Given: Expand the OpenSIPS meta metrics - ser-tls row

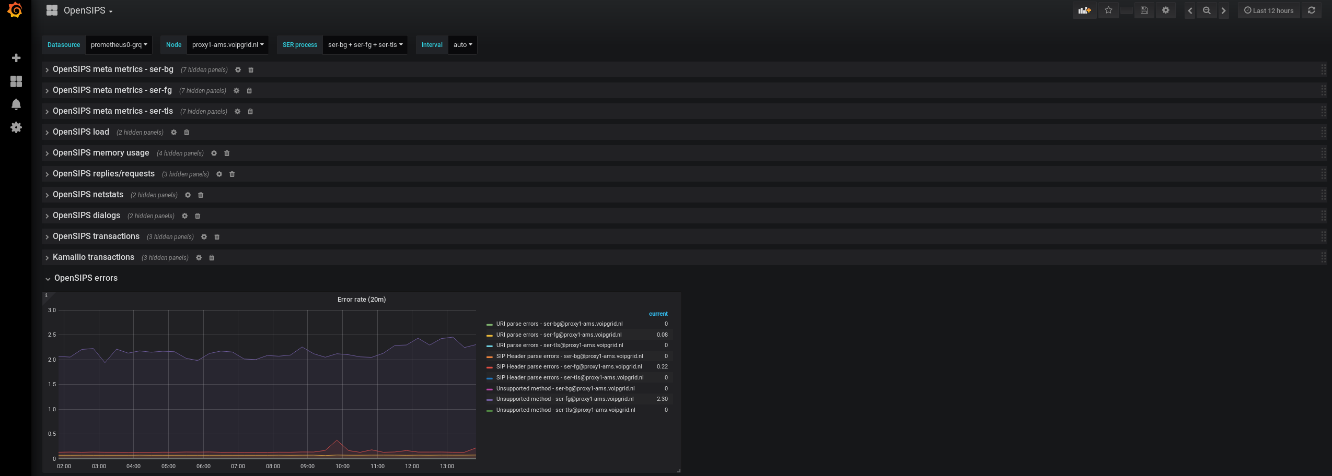Looking at the screenshot, I should point(113,111).
